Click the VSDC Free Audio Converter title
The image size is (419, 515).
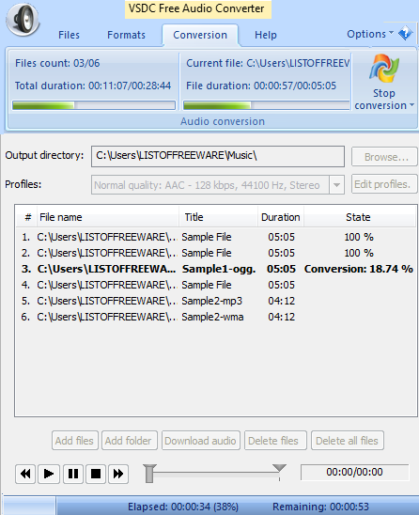(x=196, y=8)
